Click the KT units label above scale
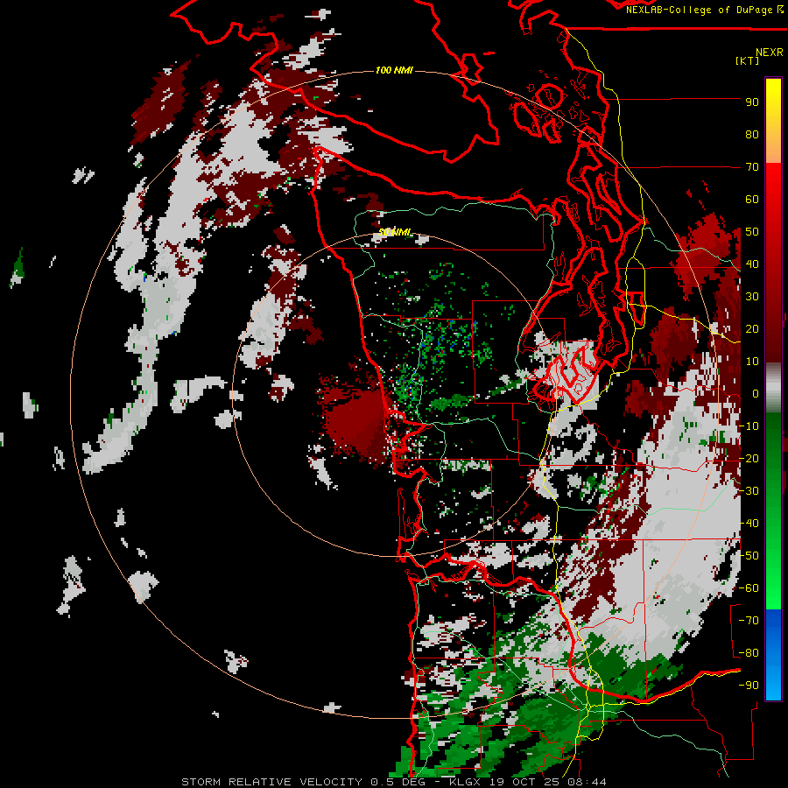The height and width of the screenshot is (788, 788). point(748,60)
